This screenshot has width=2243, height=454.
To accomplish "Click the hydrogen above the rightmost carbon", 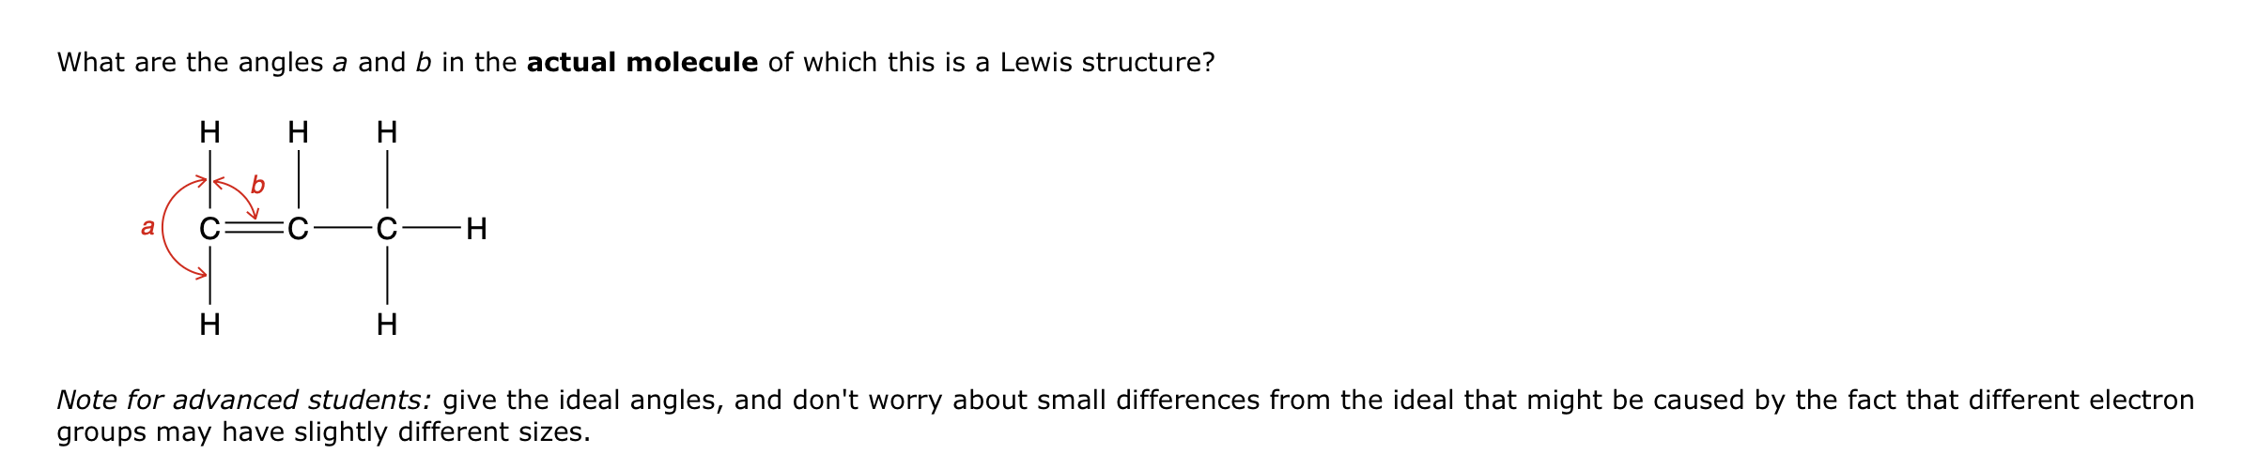I will [x=386, y=132].
